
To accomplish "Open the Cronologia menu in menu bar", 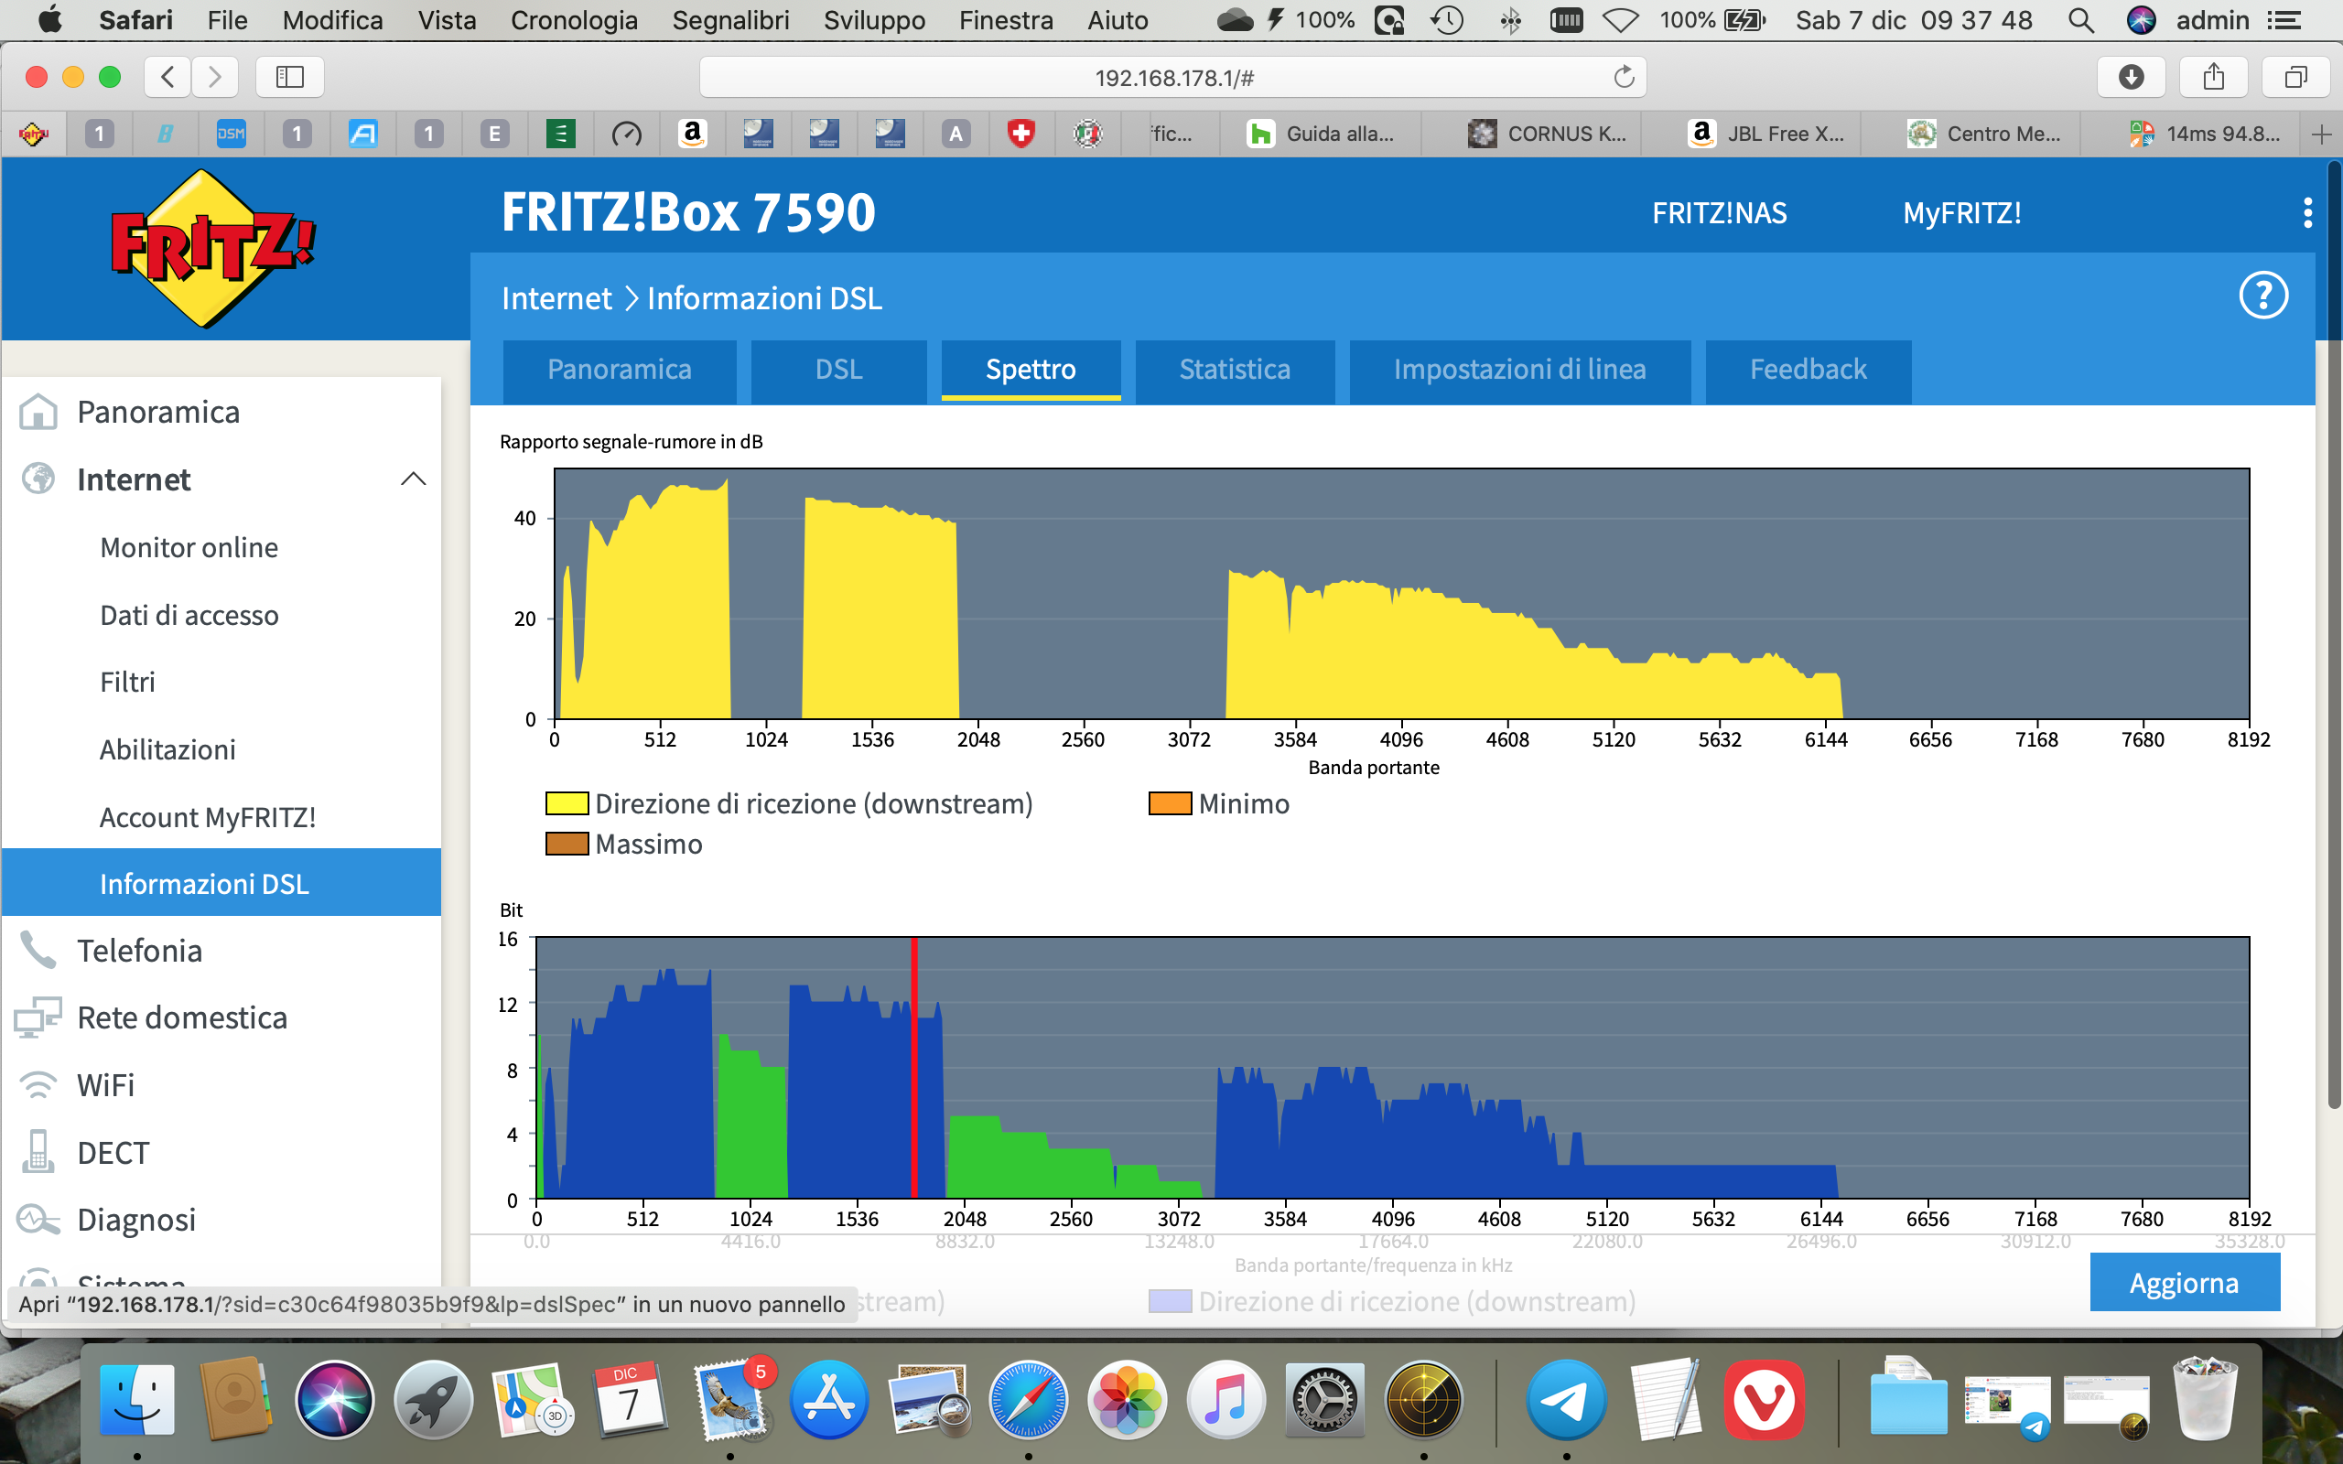I will click(573, 20).
